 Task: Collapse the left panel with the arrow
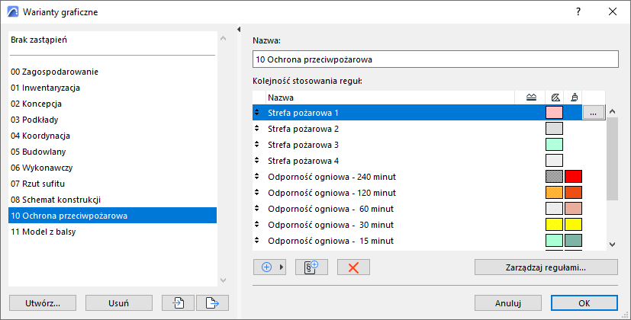point(240,30)
